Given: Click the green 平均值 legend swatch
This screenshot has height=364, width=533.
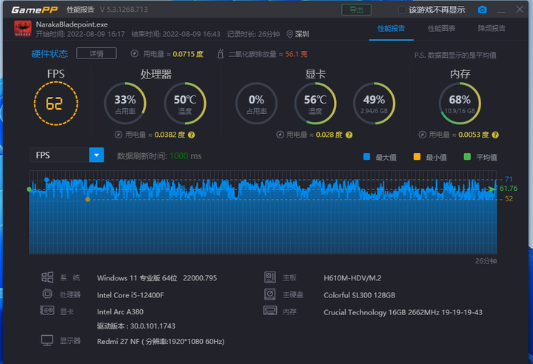Looking at the screenshot, I should 467,157.
